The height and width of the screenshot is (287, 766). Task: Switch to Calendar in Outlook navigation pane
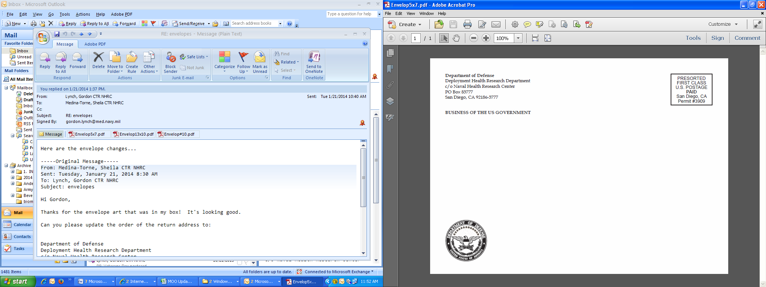coord(17,225)
